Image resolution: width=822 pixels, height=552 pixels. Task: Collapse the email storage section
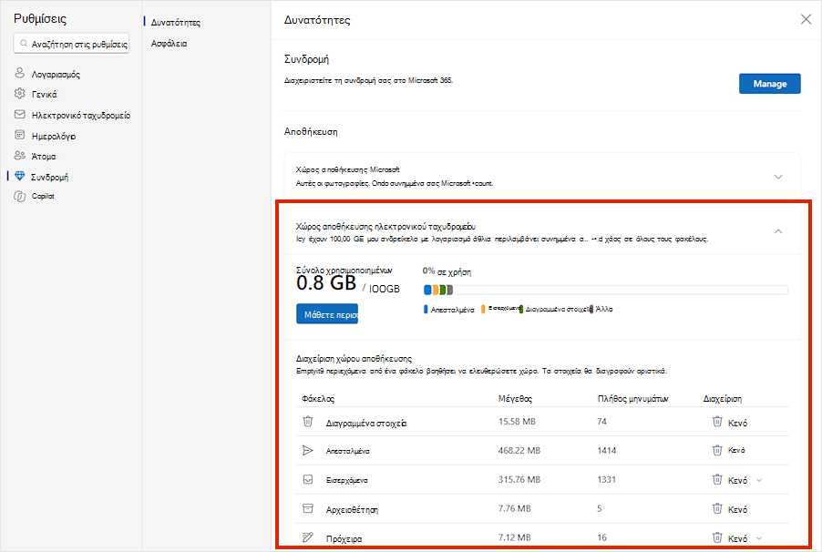(778, 231)
